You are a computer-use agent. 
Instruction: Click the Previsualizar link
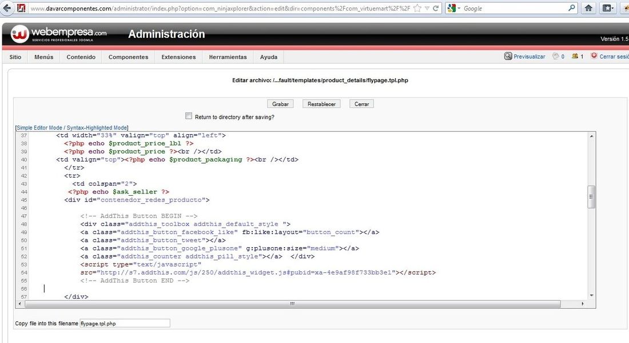pyautogui.click(x=530, y=57)
